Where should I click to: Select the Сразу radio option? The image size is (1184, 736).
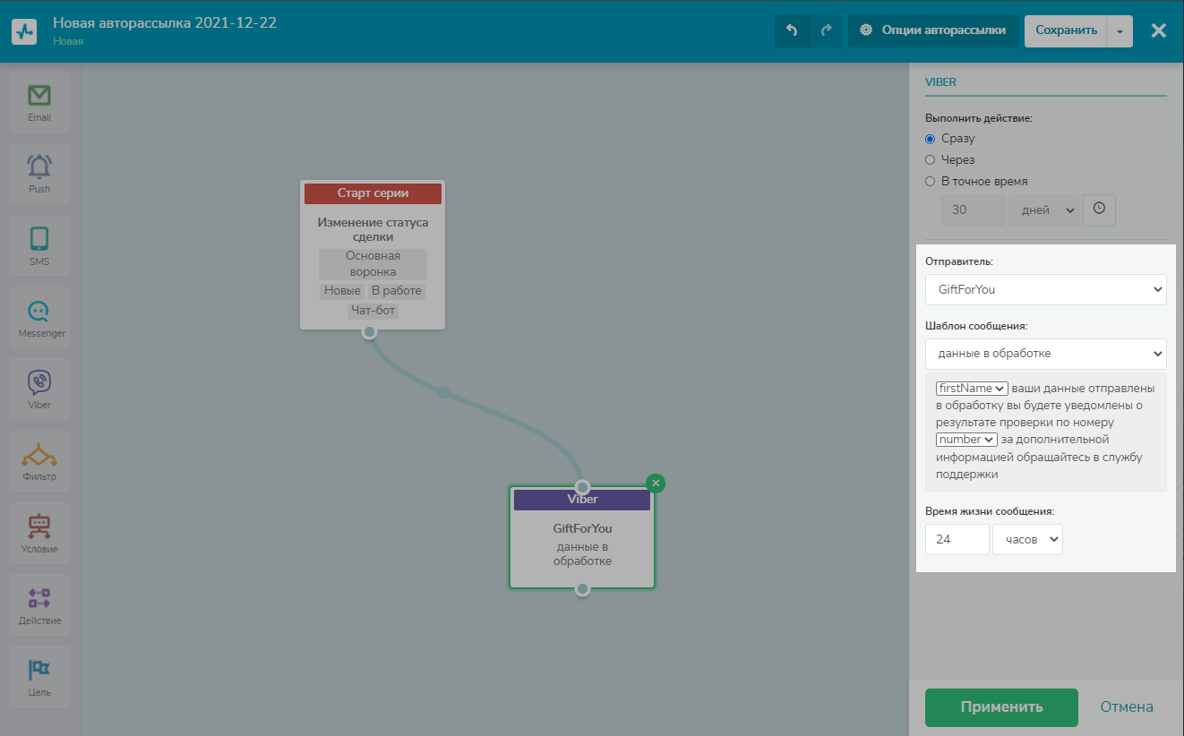coord(931,139)
